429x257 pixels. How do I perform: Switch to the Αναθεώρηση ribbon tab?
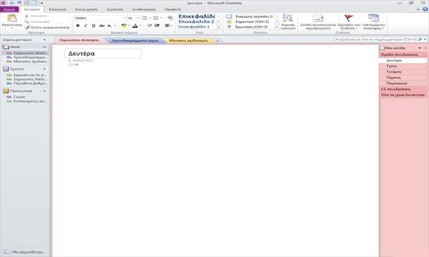coord(144,9)
